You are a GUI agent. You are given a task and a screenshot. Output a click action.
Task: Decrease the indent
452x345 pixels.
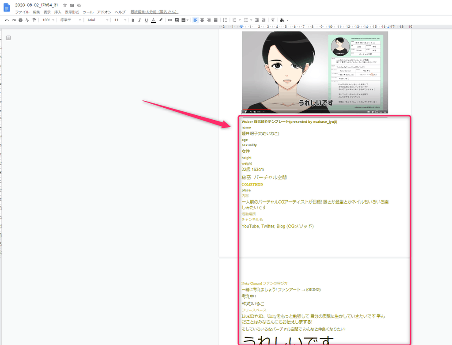[x=257, y=20]
